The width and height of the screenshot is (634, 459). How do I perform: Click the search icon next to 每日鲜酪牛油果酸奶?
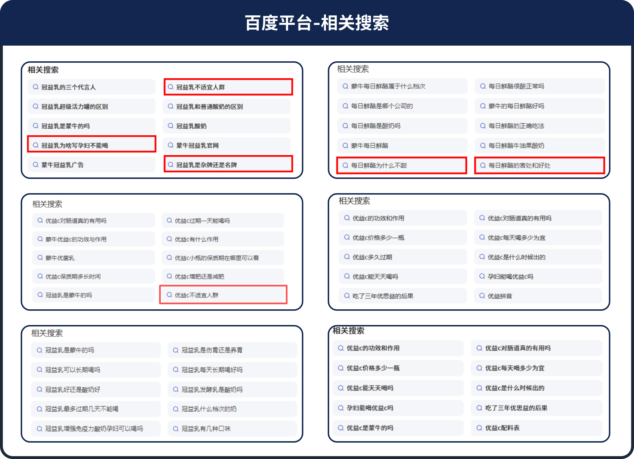[x=483, y=145]
